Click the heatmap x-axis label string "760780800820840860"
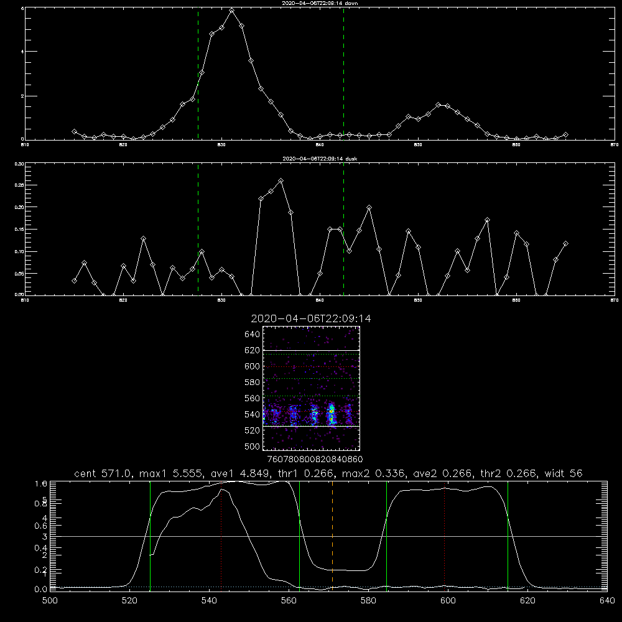The image size is (622, 622). [x=315, y=460]
